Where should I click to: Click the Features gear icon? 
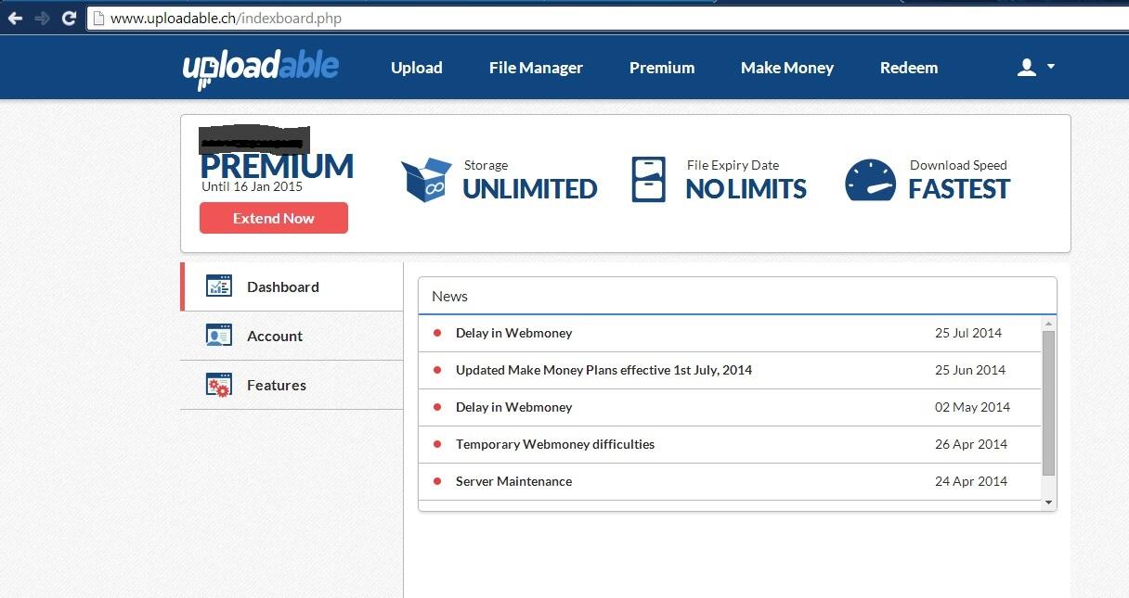point(219,385)
